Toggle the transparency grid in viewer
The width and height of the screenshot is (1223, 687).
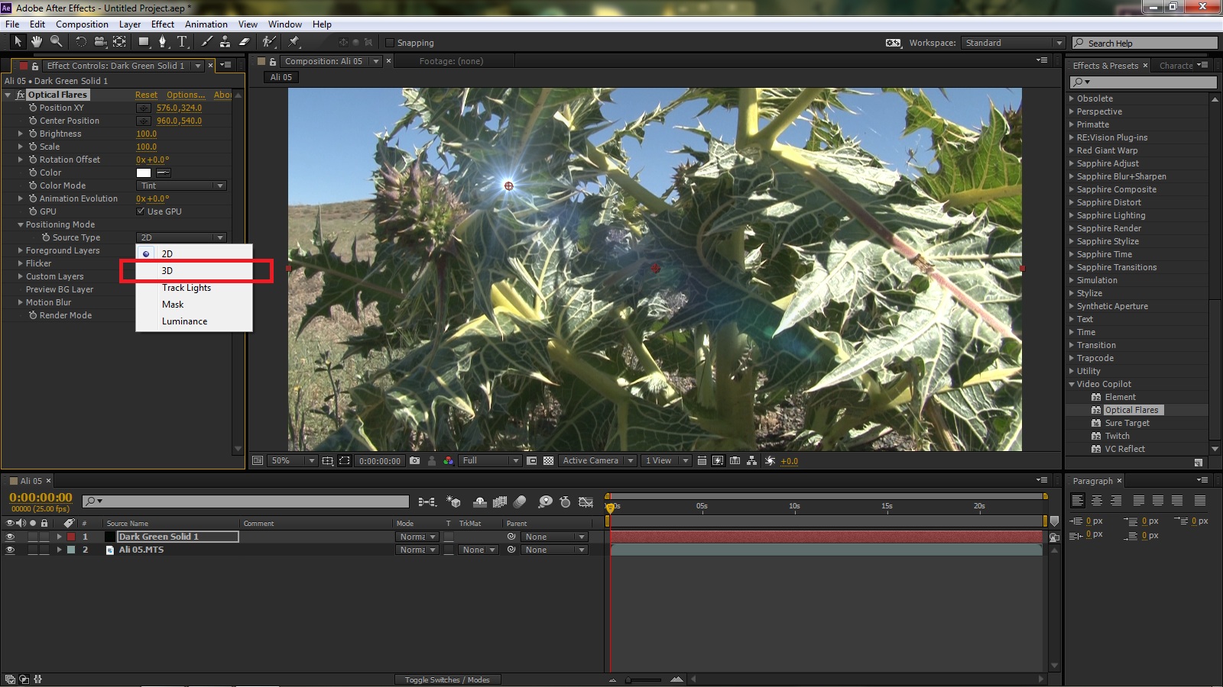pos(548,461)
